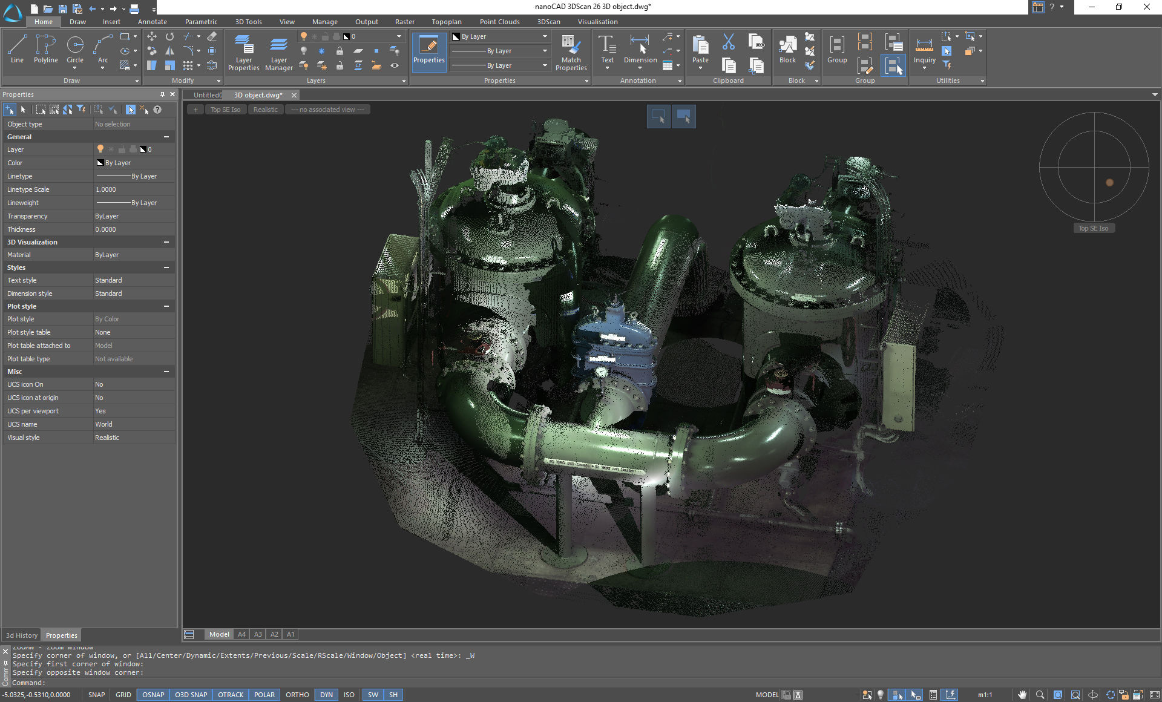The image size is (1162, 702).
Task: Open Properties panel help icon
Action: coord(157,110)
